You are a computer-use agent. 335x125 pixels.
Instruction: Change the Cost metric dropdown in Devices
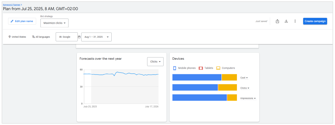click(244, 78)
